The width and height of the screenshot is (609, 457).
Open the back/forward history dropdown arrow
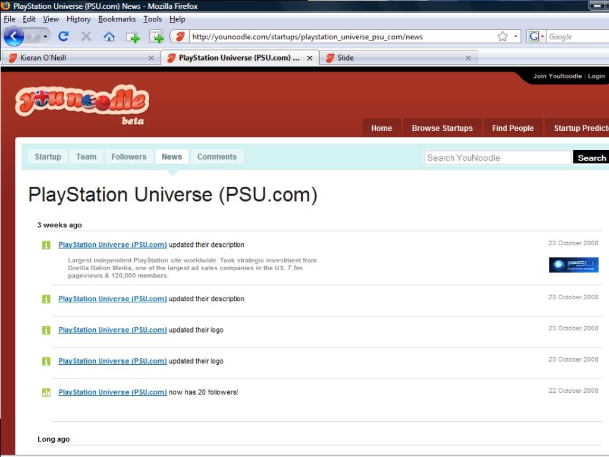coord(45,37)
